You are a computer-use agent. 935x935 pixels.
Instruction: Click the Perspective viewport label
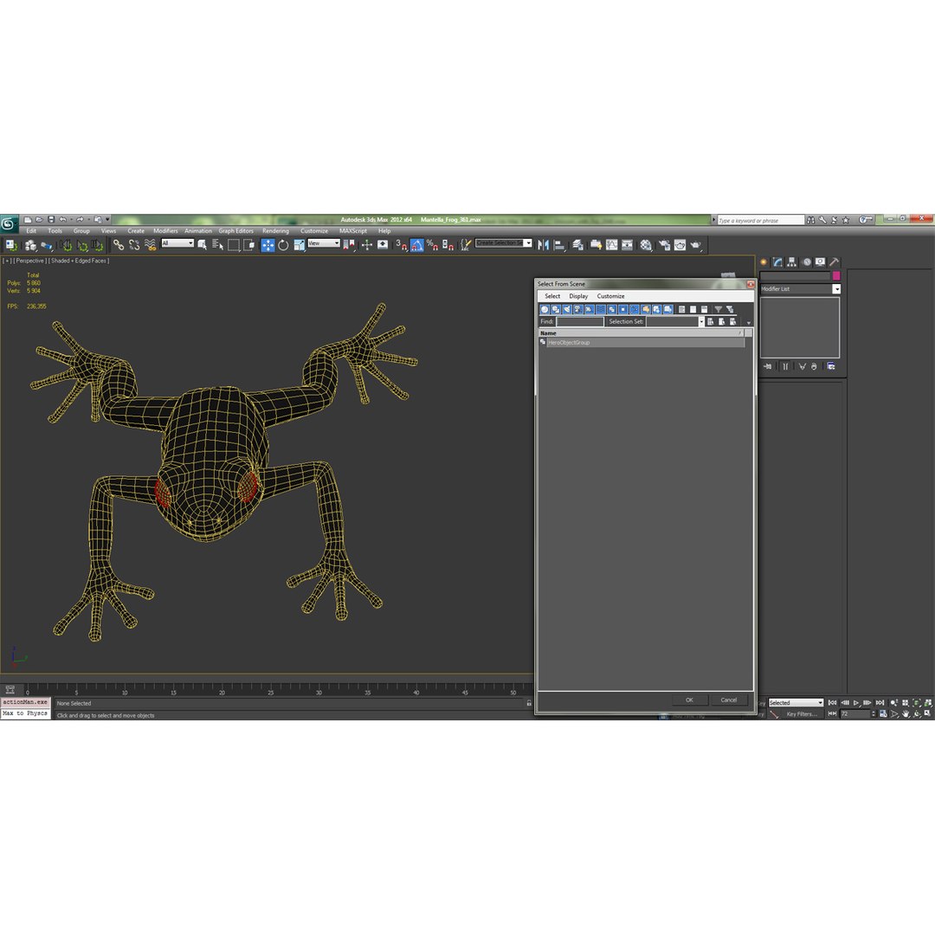pos(29,261)
